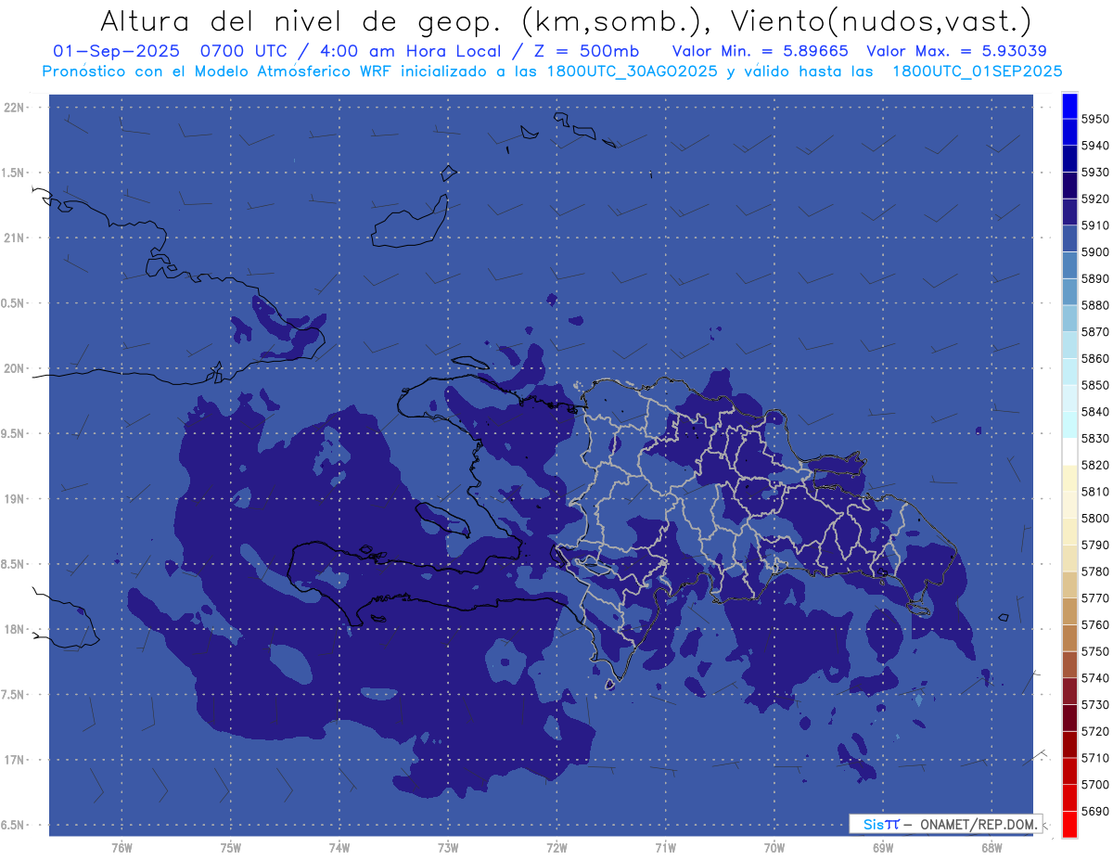
Task: Select the 5890 legend value
Action: pyautogui.click(x=1095, y=279)
